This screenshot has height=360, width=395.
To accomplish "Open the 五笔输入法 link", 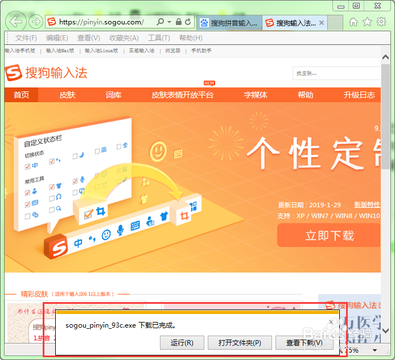I will 142,51.
